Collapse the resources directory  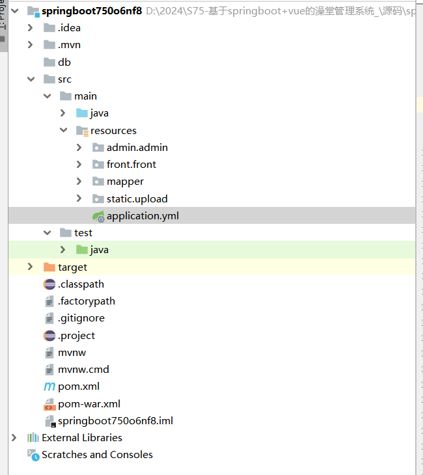click(63, 131)
